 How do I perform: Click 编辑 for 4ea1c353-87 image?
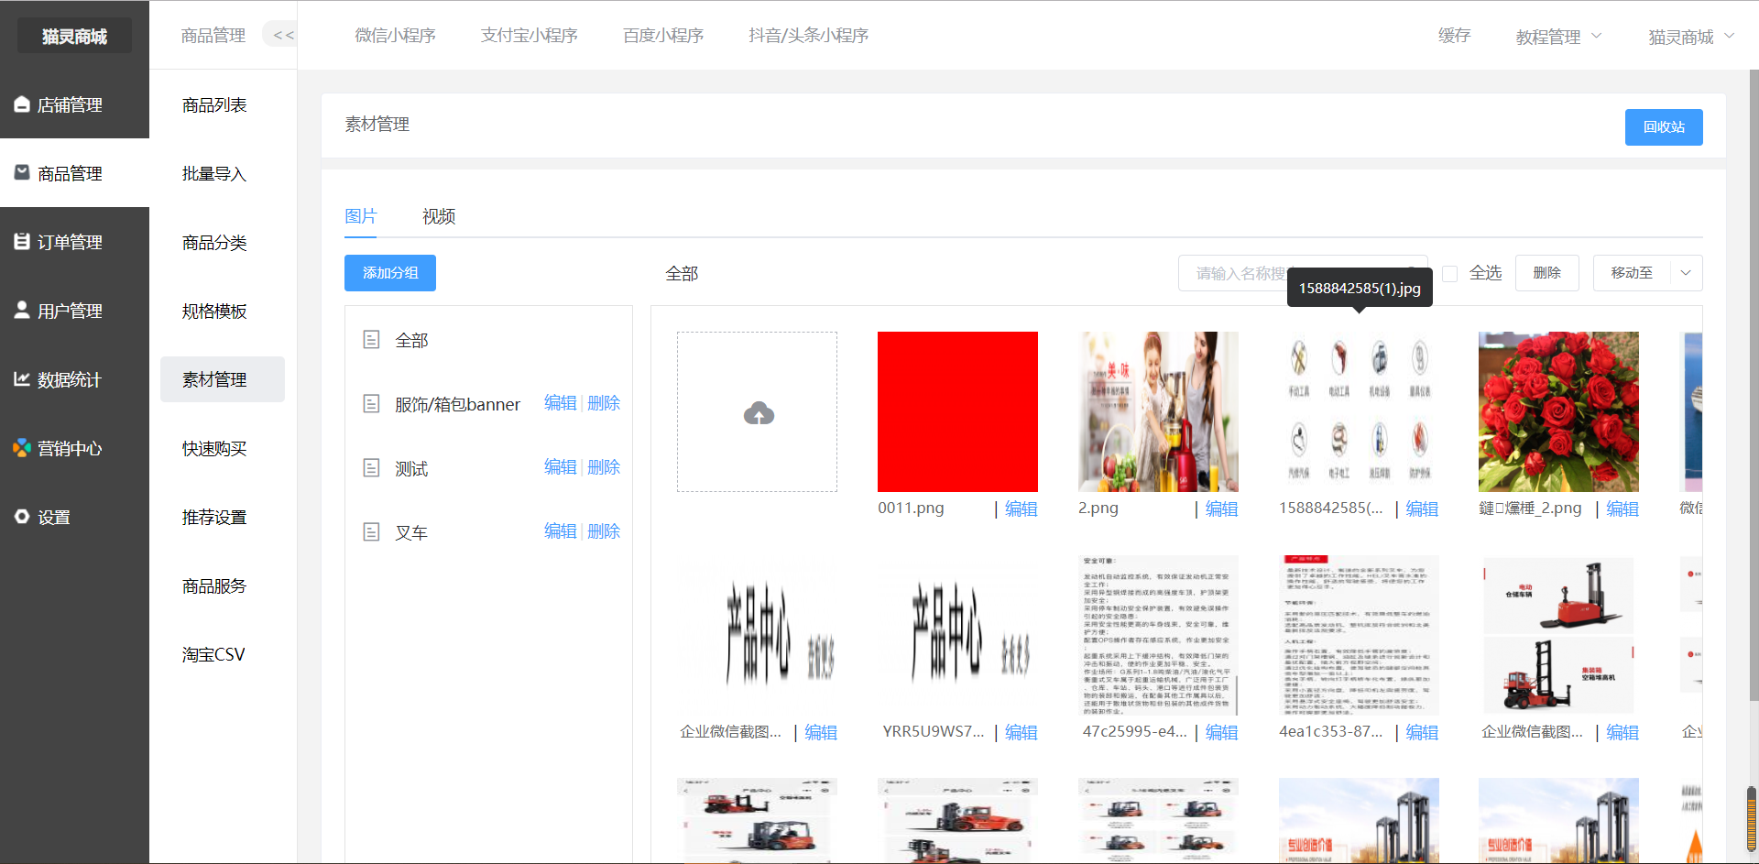point(1422,732)
